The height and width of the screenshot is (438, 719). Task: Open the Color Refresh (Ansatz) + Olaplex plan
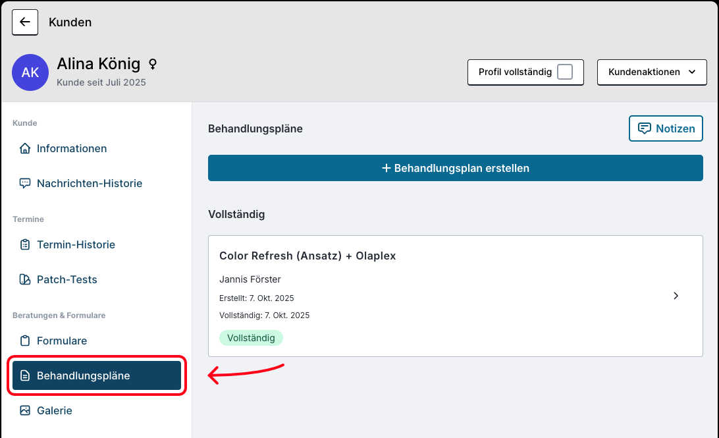click(x=307, y=256)
